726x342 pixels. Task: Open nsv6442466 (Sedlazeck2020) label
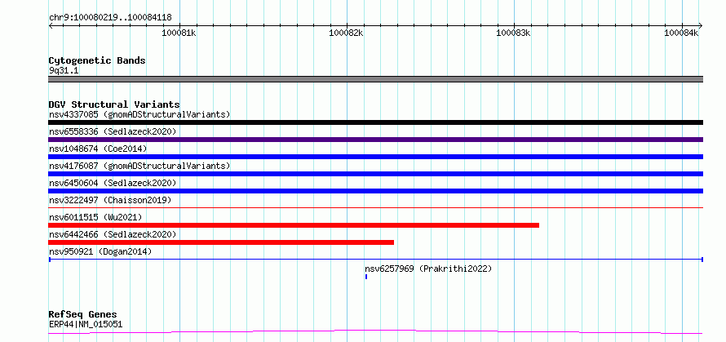point(113,234)
